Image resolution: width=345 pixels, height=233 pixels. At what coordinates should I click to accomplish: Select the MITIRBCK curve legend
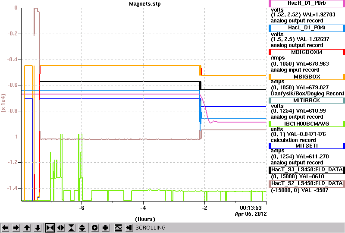tap(307, 101)
